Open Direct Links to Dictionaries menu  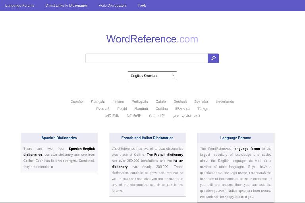click(x=67, y=6)
